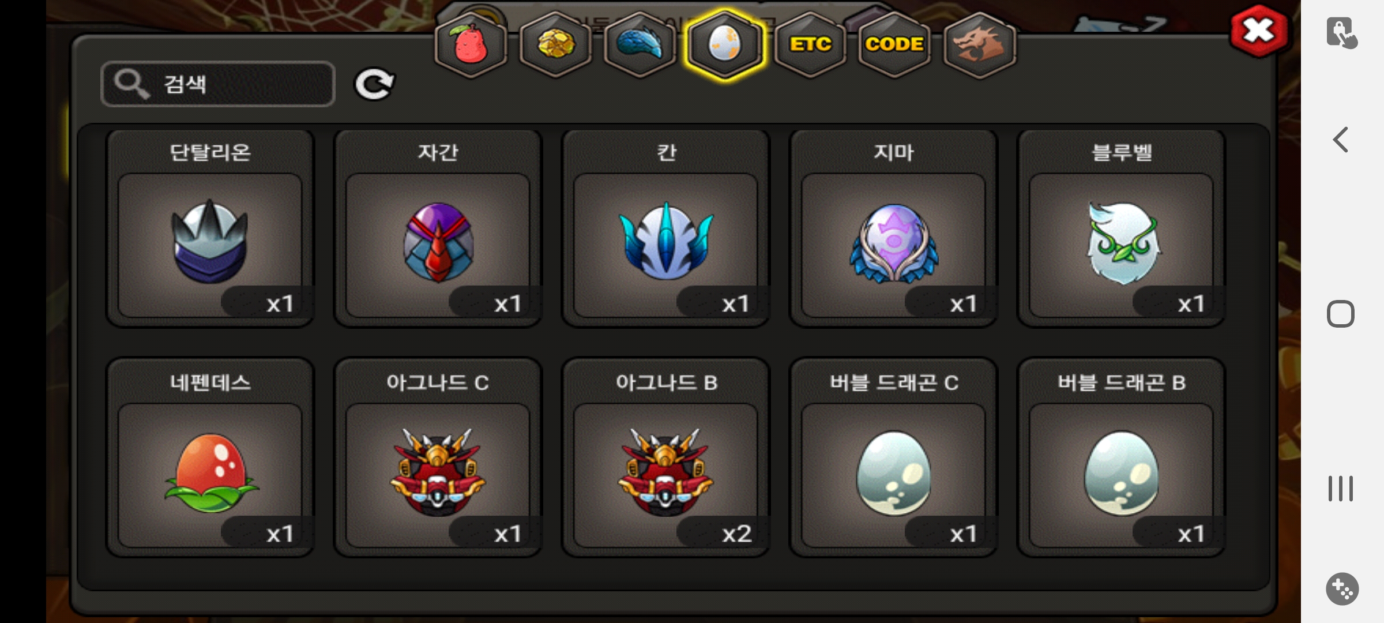The width and height of the screenshot is (1384, 623).
Task: Select the blue dragon head tab
Action: (640, 45)
